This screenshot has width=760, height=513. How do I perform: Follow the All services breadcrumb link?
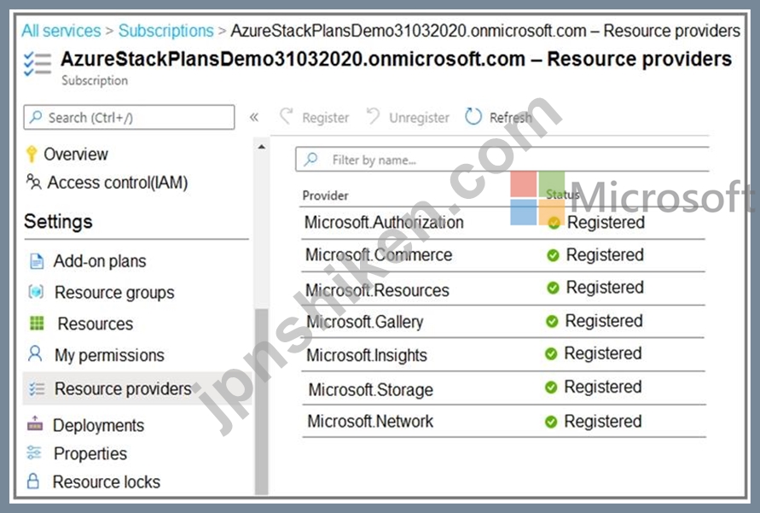[61, 31]
